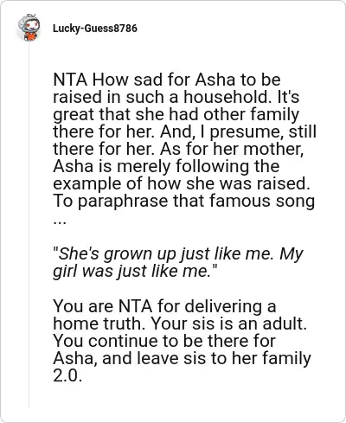Click the line "raised in such a household. It's"
Screen dimensions: 346x423
coord(176,97)
